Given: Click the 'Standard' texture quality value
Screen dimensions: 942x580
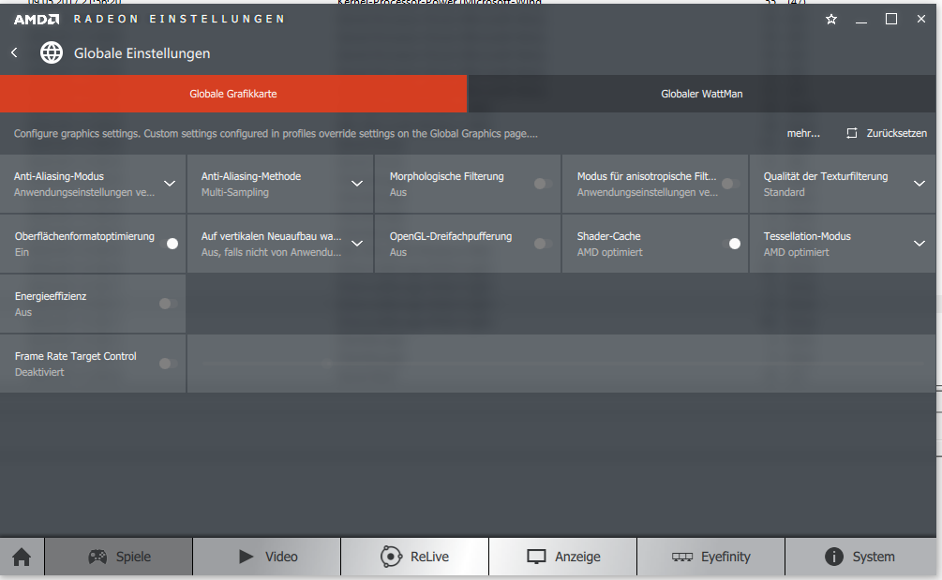Looking at the screenshot, I should pos(784,192).
